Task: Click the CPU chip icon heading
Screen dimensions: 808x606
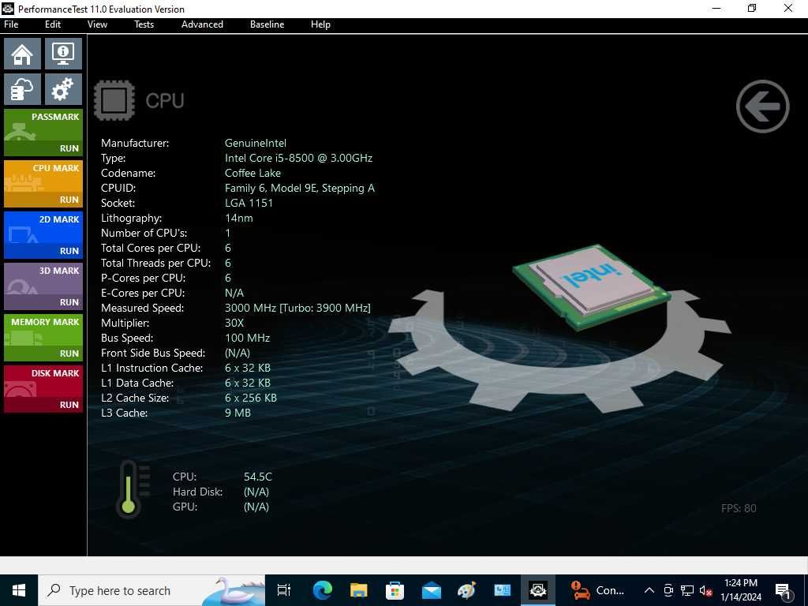Action: 114,100
